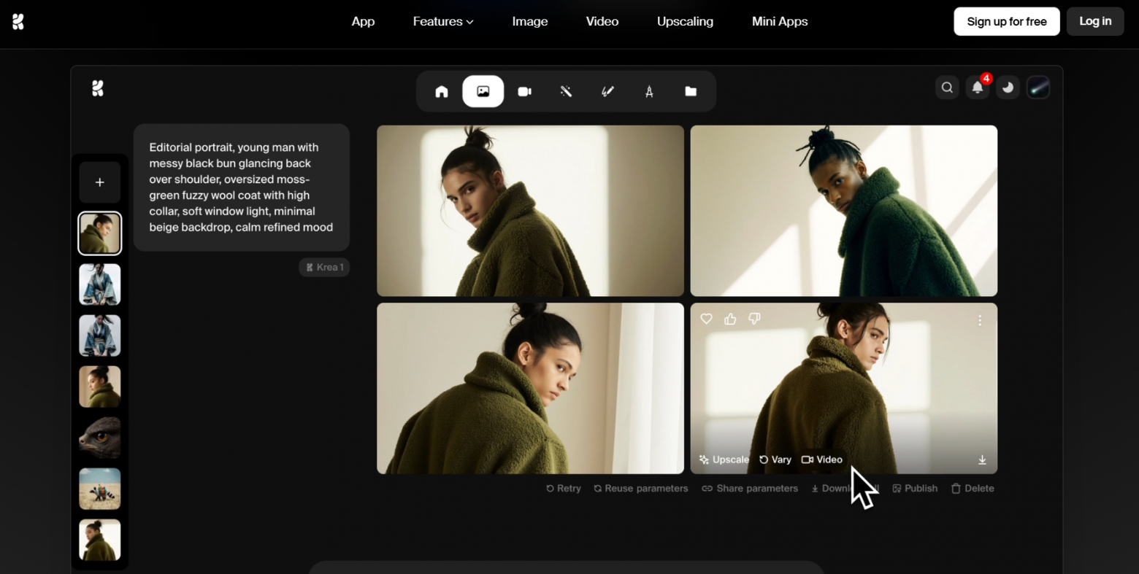The width and height of the screenshot is (1139, 574).
Task: Select the video camera tool icon
Action: 524,91
